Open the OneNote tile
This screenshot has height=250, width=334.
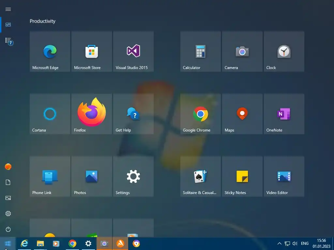point(284,114)
